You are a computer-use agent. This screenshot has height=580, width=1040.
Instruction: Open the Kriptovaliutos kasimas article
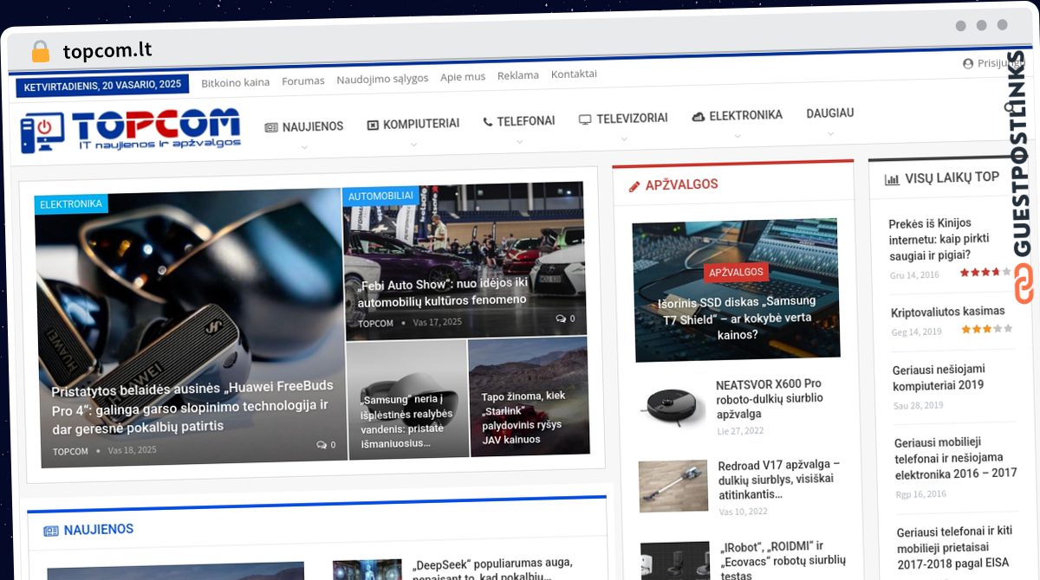pyautogui.click(x=948, y=312)
